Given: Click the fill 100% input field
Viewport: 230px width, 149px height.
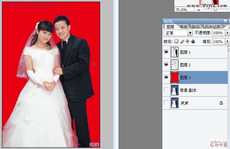Looking at the screenshot, I should pyautogui.click(x=219, y=42).
